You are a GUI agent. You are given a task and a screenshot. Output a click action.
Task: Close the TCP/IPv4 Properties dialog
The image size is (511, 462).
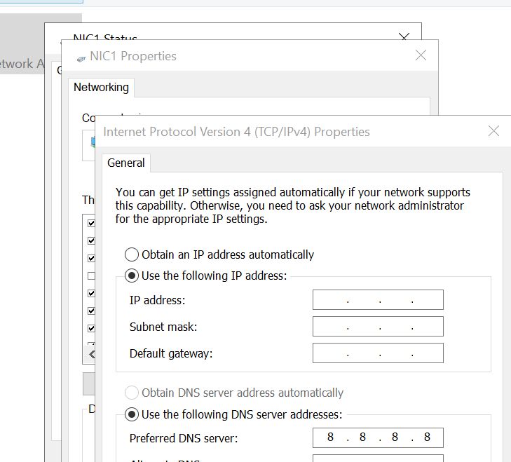(x=493, y=131)
